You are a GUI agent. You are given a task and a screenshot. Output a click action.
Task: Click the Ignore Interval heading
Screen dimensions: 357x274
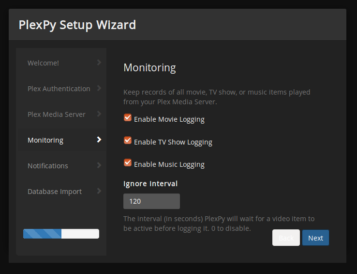tap(150, 184)
